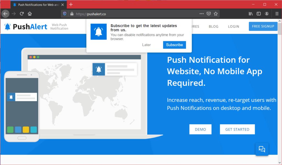Image resolution: width=282 pixels, height=165 pixels.
Task: Click GET STARTED on the hero banner
Action: [237, 129]
